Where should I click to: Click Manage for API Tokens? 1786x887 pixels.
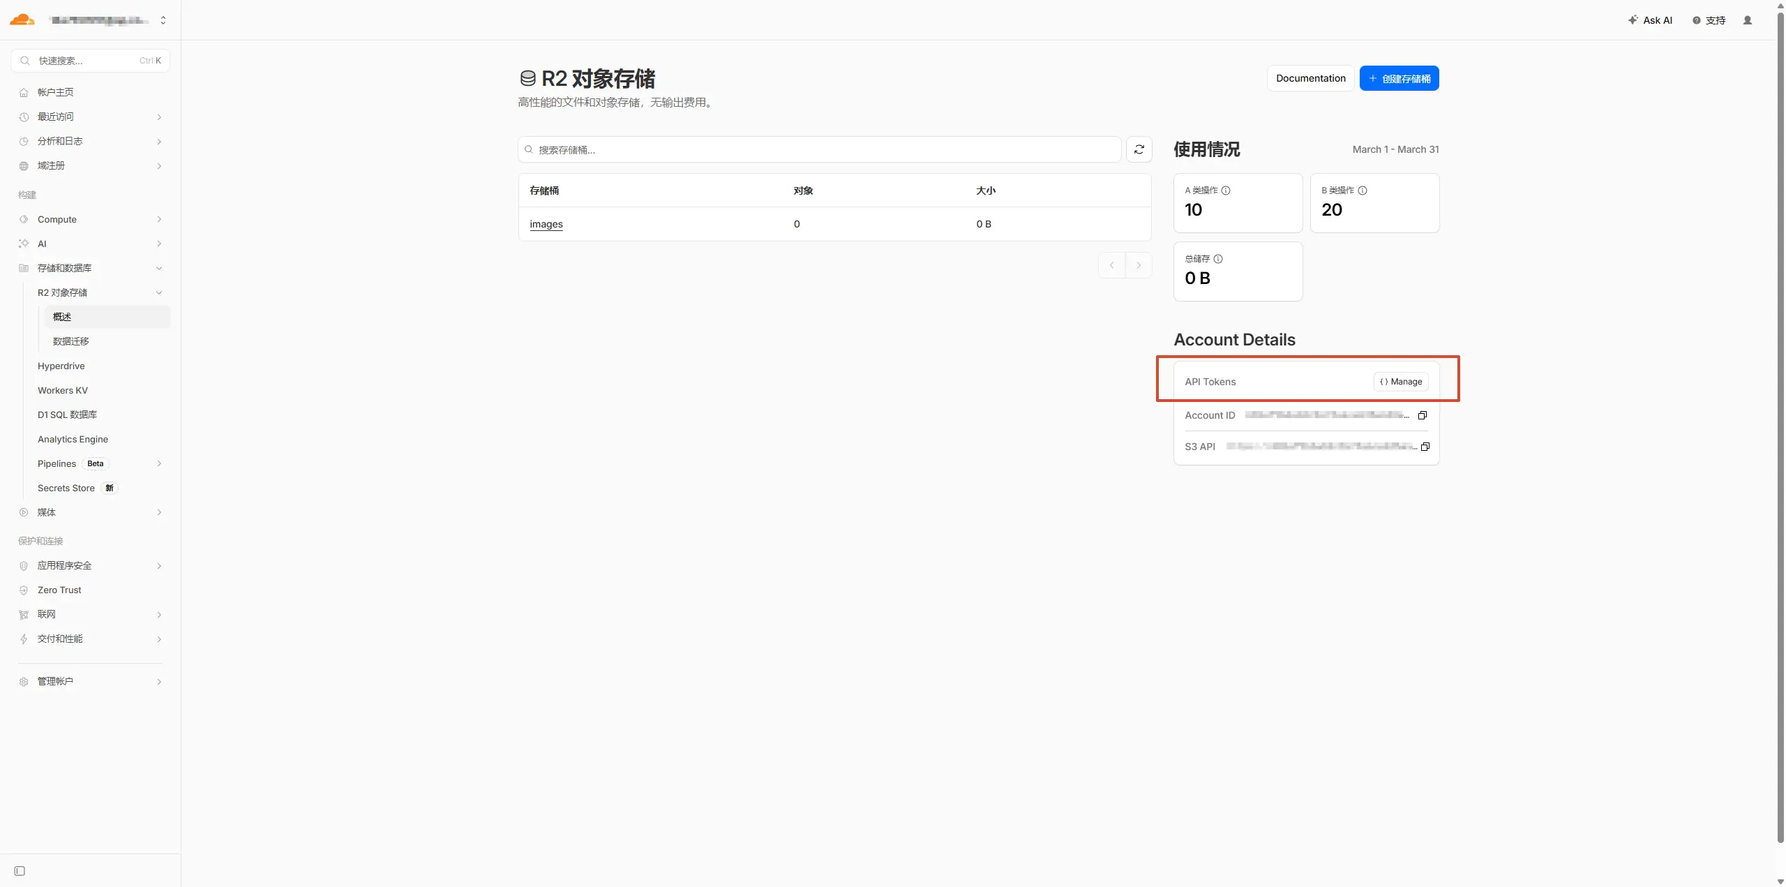tap(1401, 382)
